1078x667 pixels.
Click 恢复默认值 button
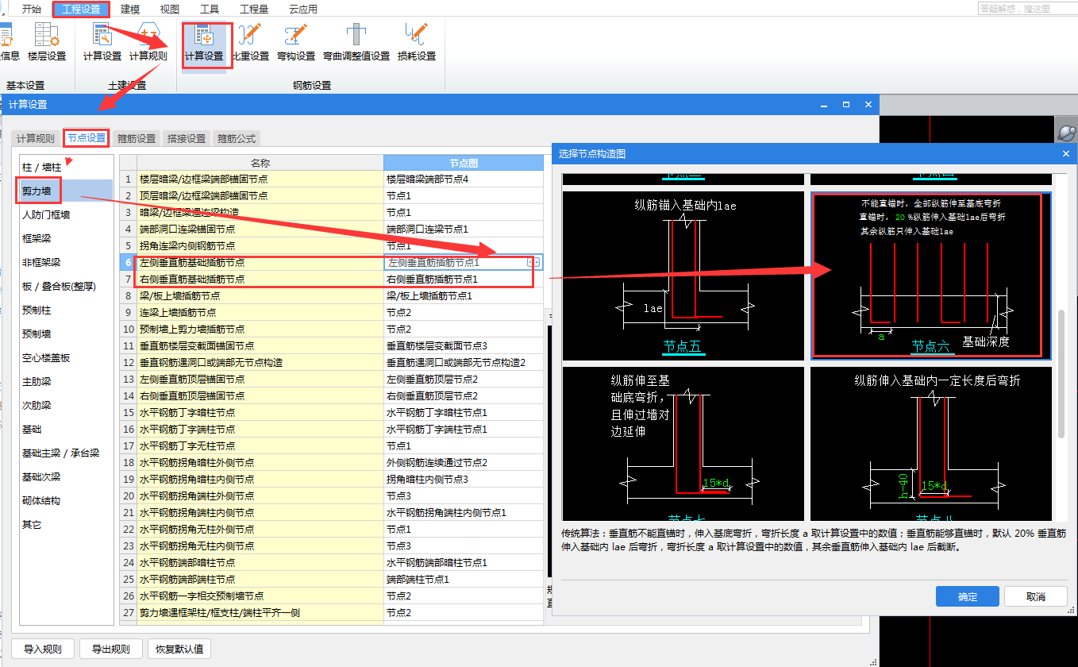click(179, 649)
